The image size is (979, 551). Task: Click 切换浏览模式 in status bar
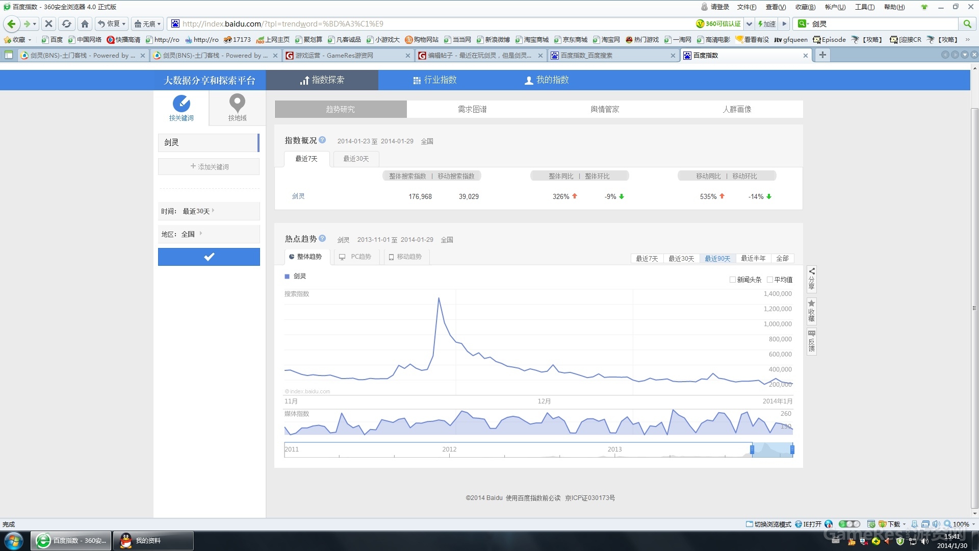click(x=768, y=524)
